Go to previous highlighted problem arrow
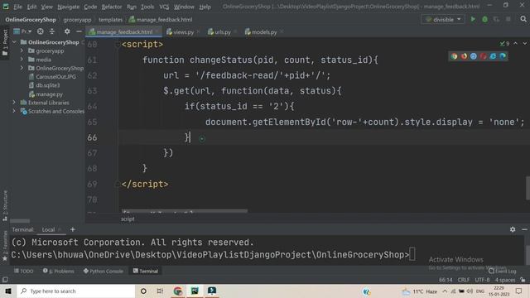The height and width of the screenshot is (298, 530). coord(515,44)
